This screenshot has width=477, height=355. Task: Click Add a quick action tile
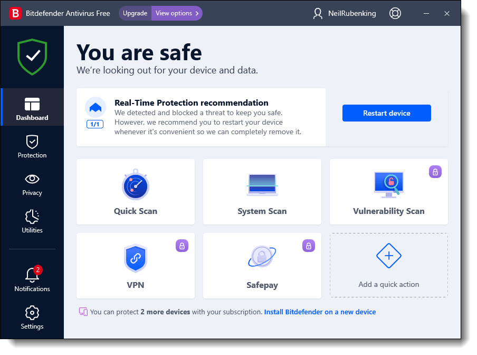pyautogui.click(x=388, y=265)
